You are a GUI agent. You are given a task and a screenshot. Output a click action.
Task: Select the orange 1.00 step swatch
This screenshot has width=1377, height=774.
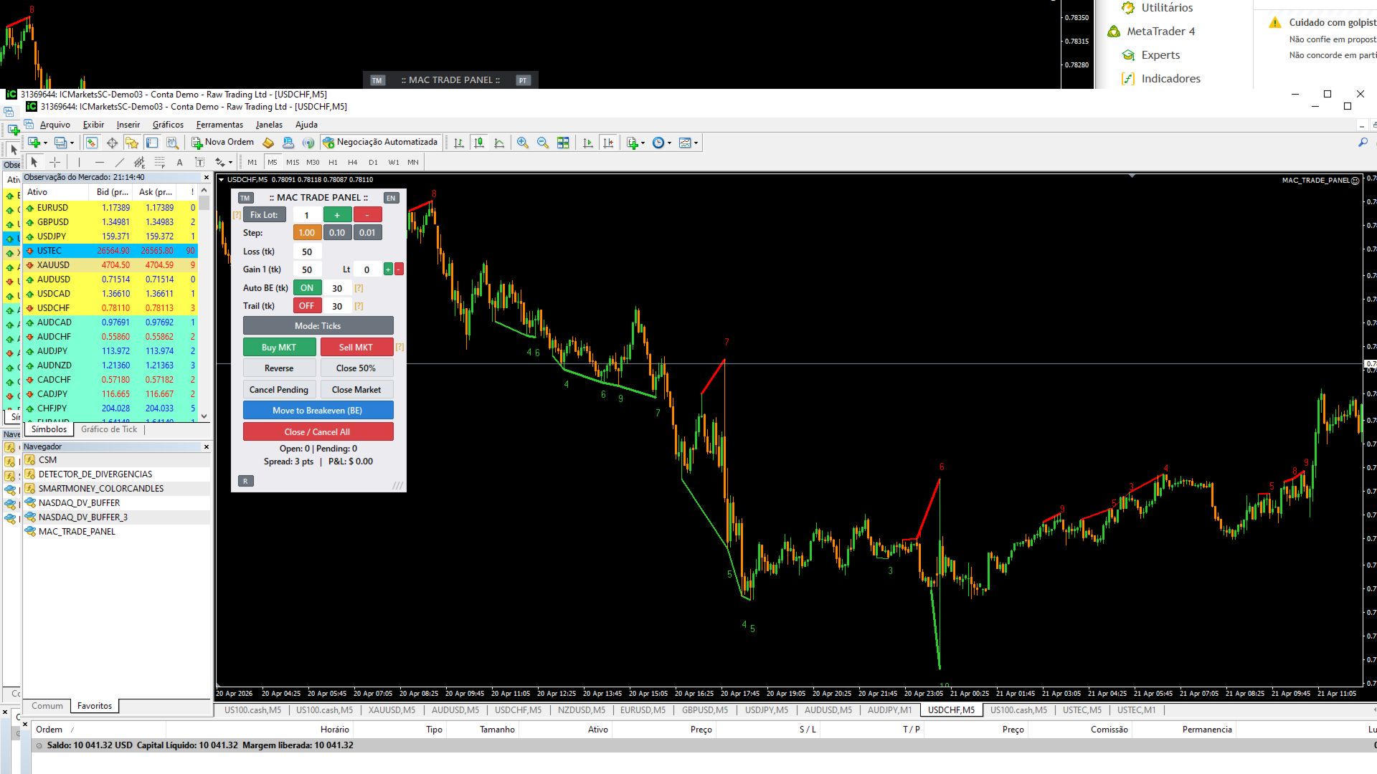pos(307,233)
